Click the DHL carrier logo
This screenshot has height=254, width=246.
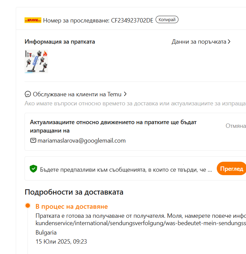[33, 20]
